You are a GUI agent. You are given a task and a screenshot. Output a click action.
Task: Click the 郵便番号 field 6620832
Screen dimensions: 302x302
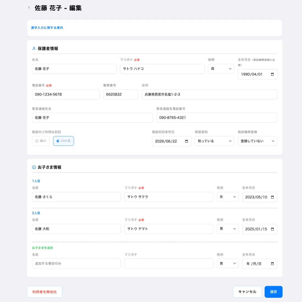click(x=121, y=95)
